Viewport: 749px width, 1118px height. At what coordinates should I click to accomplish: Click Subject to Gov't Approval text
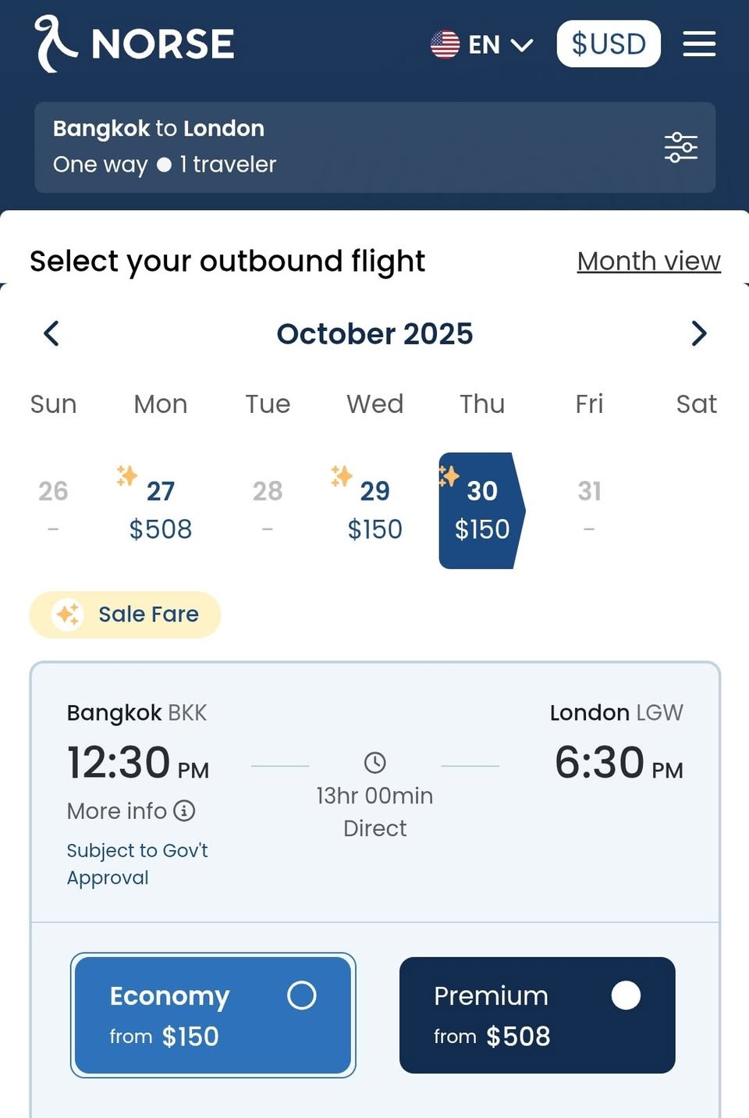(x=137, y=863)
